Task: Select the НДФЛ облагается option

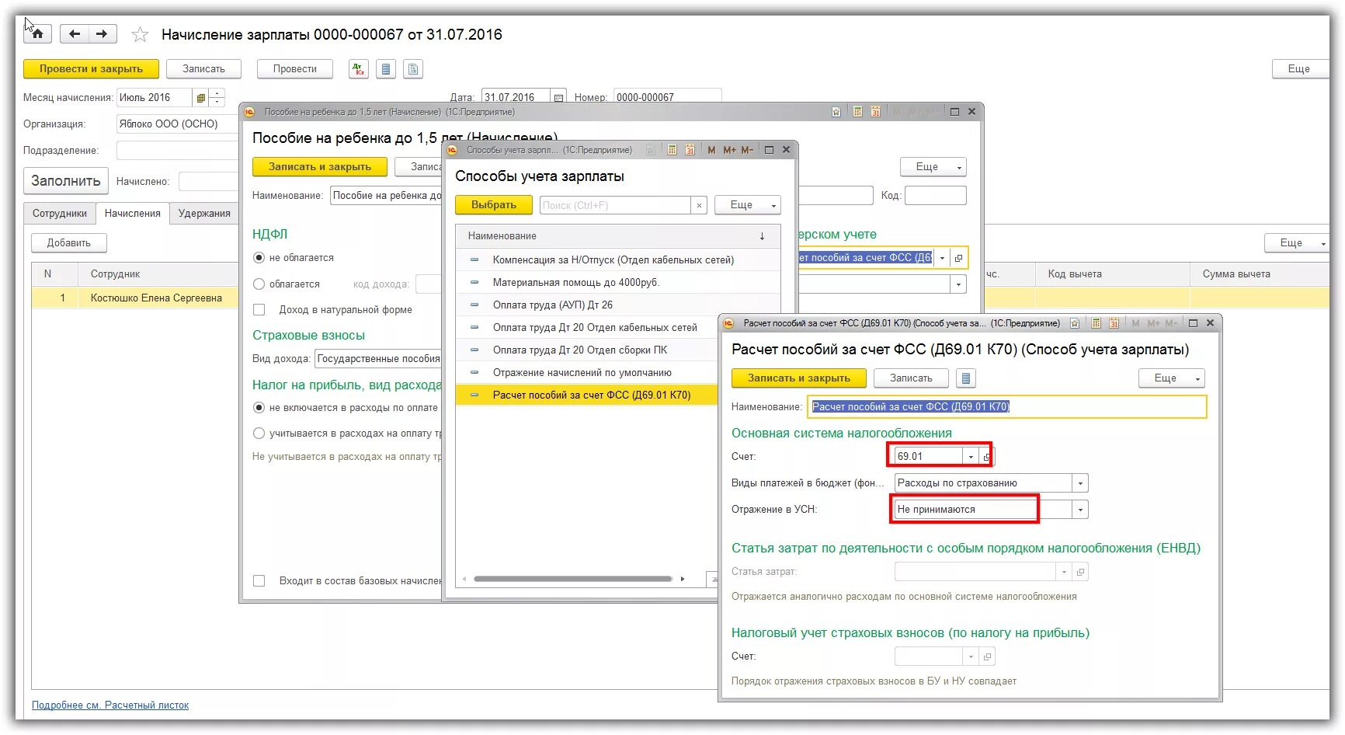Action: click(x=259, y=284)
